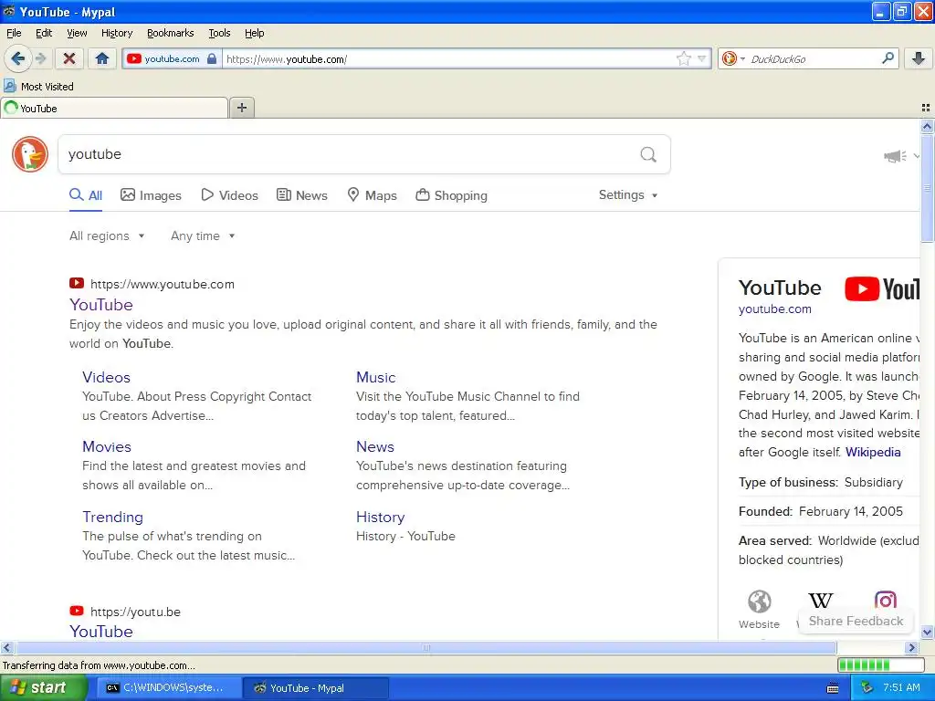Click the list all tabs icon
Image resolution: width=935 pixels, height=701 pixels.
click(x=926, y=108)
